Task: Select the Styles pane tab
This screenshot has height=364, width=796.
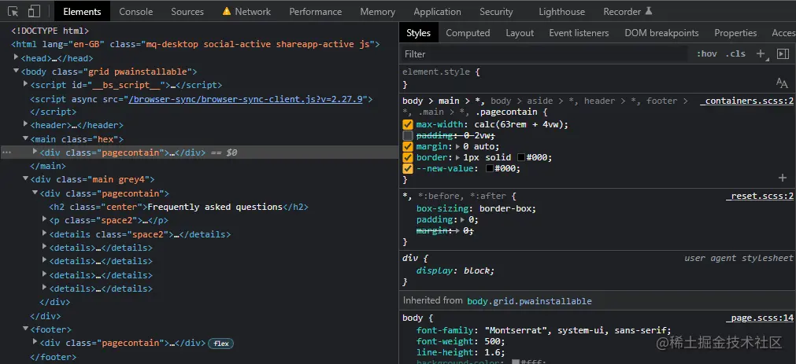Action: point(418,33)
